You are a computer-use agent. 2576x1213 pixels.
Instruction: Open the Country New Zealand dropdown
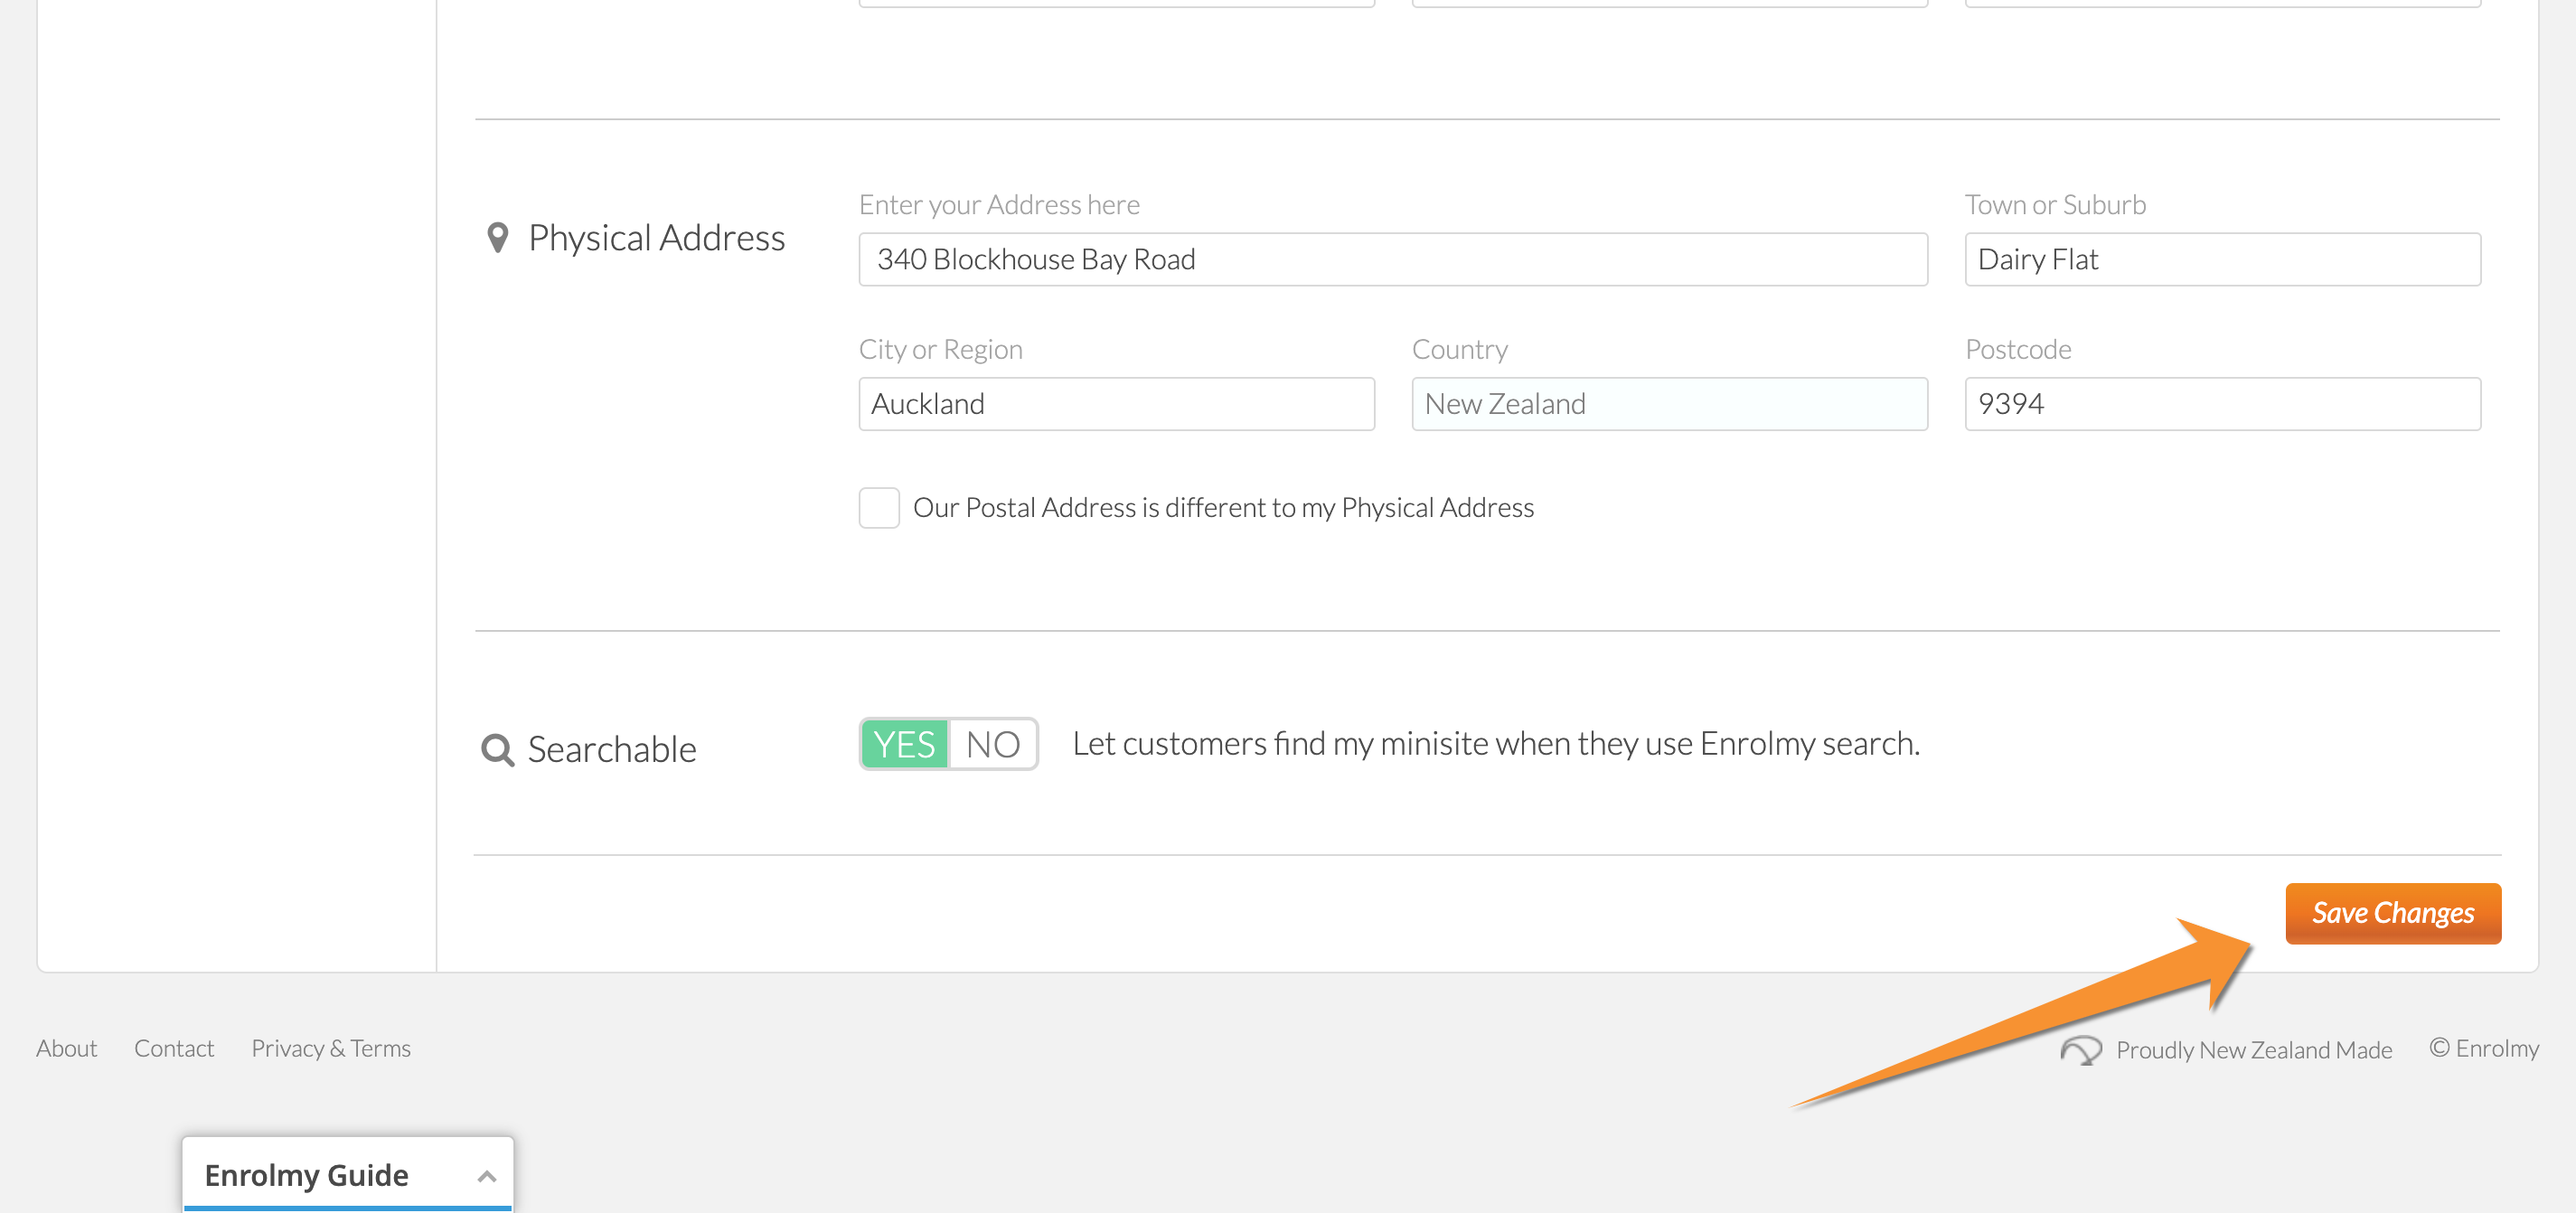[1669, 404]
